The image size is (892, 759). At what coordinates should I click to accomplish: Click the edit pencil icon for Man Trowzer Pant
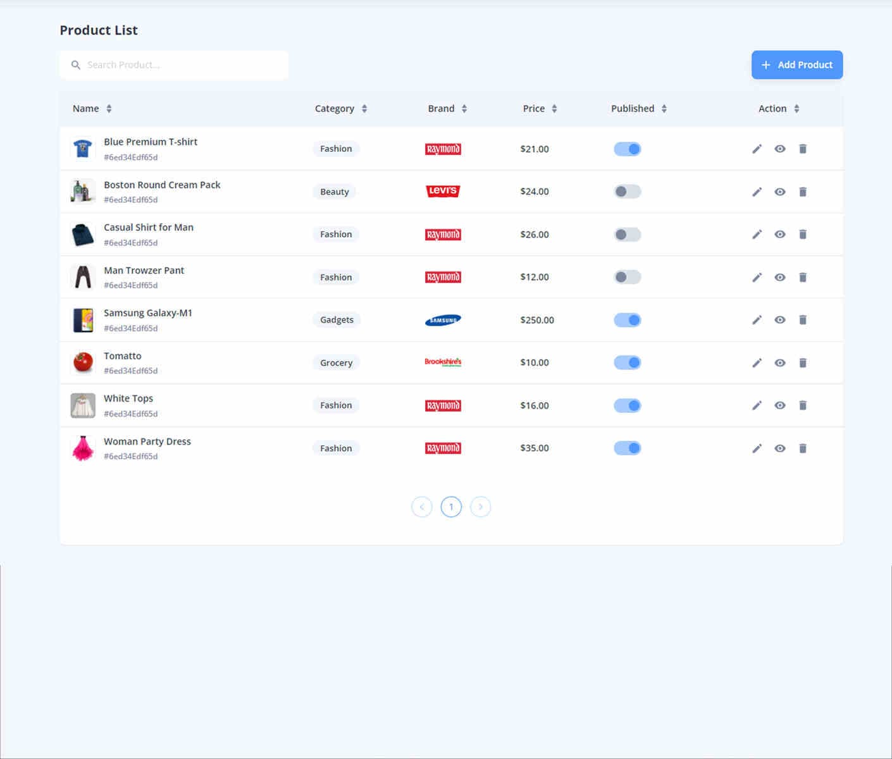pos(757,277)
